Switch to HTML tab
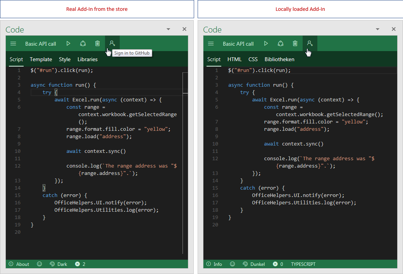The image size is (403, 274). 234,59
